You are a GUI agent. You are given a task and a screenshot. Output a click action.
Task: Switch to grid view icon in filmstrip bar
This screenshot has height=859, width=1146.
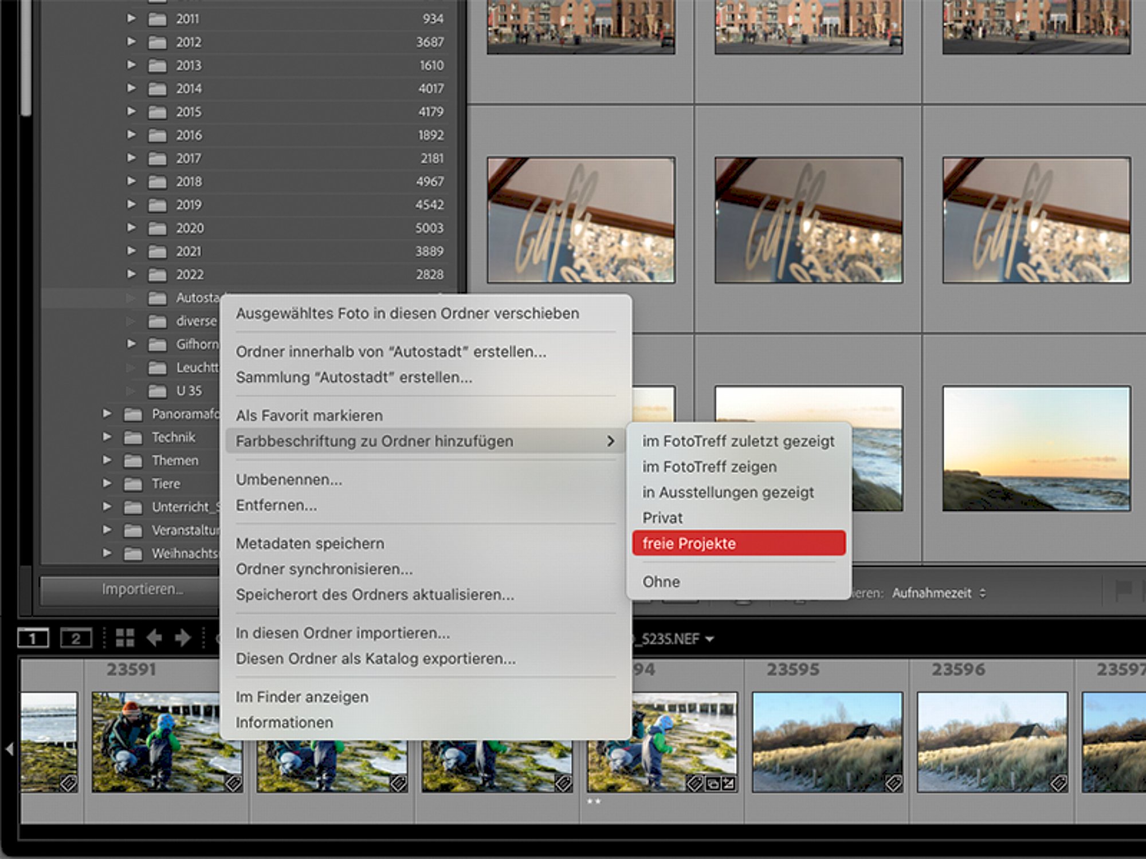click(125, 637)
